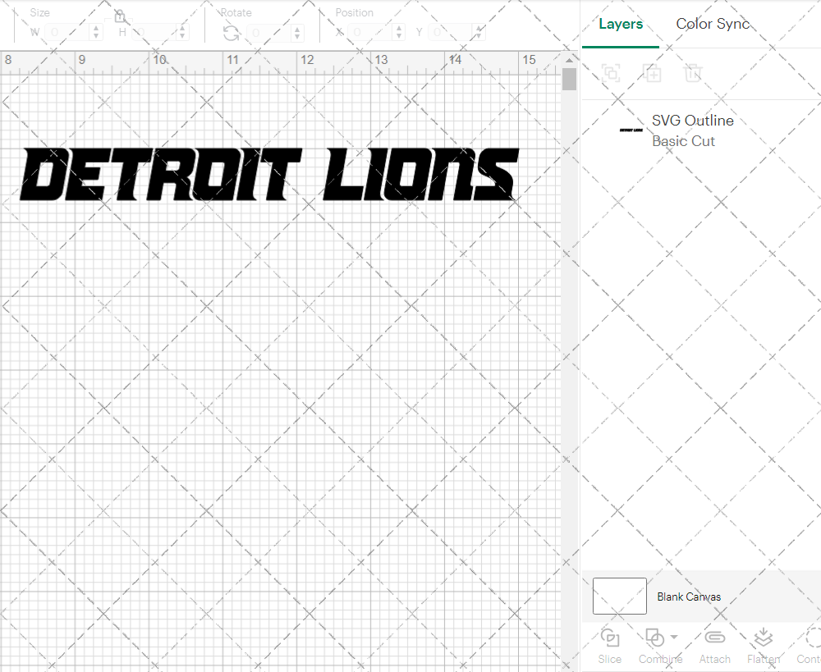The height and width of the screenshot is (672, 821).
Task: Click the Blank Canvas white color swatch
Action: pos(619,597)
